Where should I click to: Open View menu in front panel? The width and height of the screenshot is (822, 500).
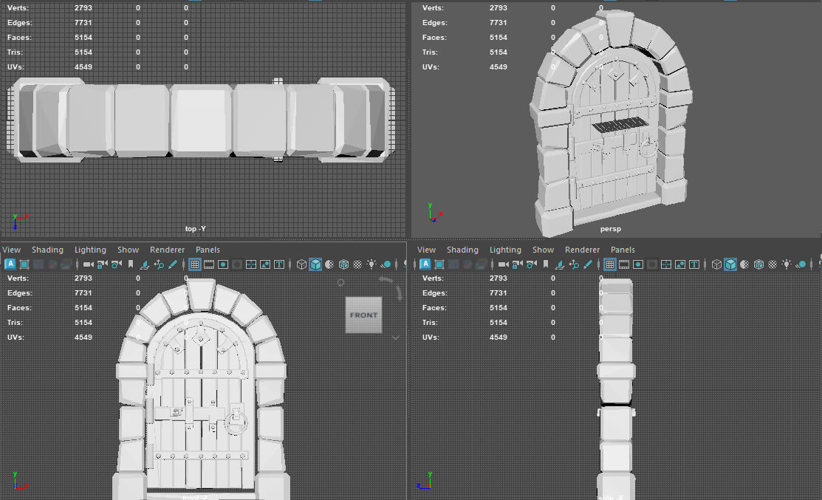pyautogui.click(x=12, y=250)
